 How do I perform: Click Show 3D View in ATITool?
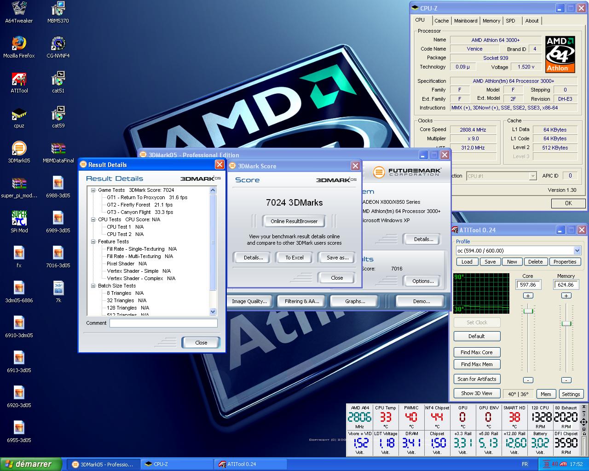click(x=477, y=393)
